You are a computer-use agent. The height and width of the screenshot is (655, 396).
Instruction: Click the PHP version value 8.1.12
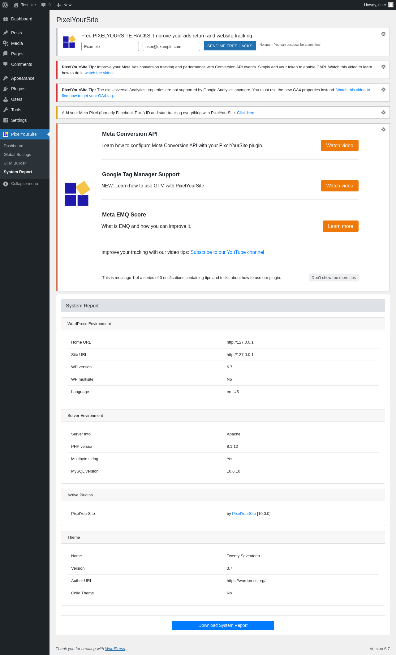tap(232, 447)
